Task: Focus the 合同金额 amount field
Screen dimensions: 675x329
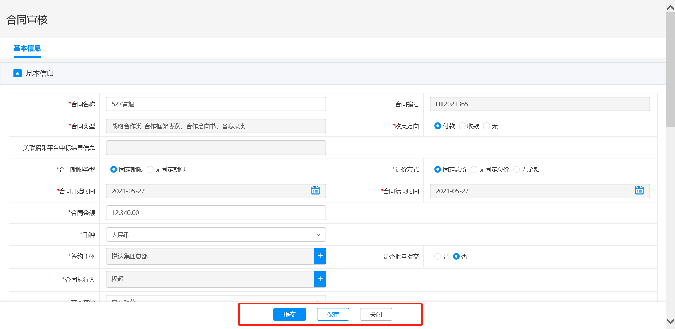Action: (x=216, y=213)
